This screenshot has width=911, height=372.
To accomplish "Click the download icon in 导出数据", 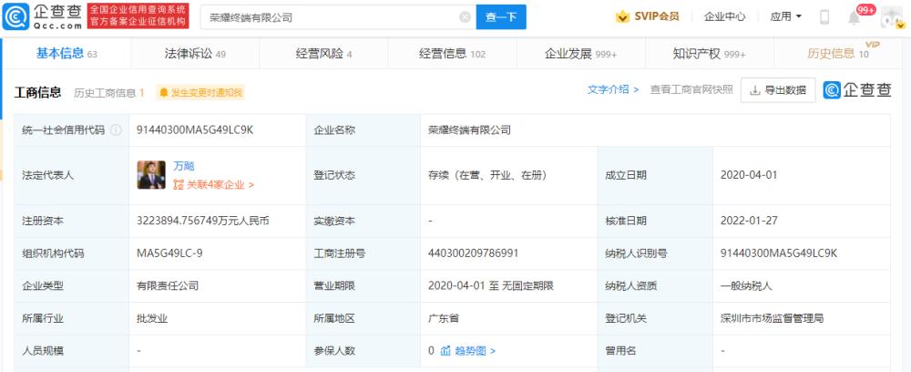I will pyautogui.click(x=754, y=90).
